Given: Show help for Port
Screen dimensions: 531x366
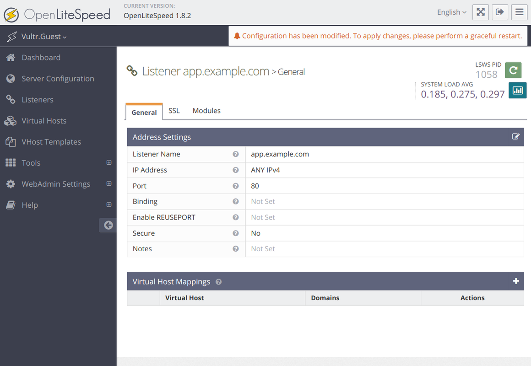Looking at the screenshot, I should [236, 186].
